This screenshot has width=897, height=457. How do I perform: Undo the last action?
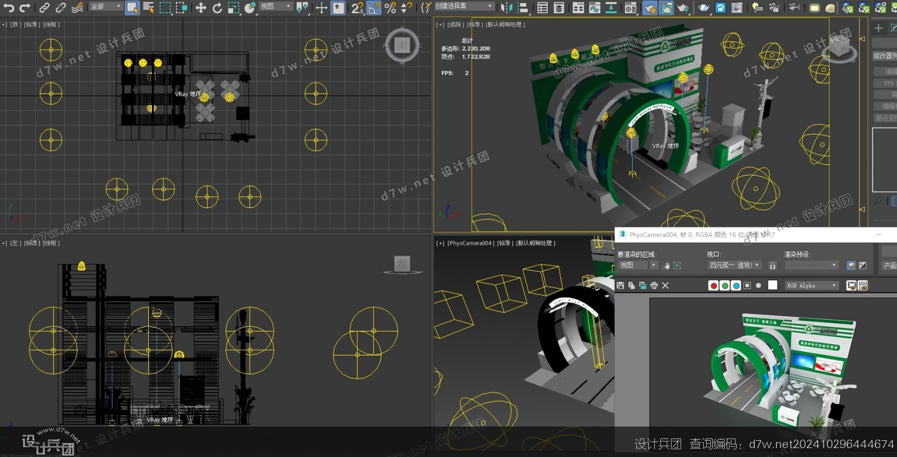9,8
